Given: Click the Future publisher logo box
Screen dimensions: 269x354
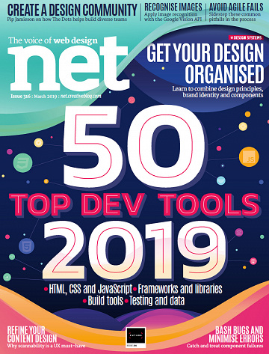Looking at the screenshot, I should pos(136,338).
